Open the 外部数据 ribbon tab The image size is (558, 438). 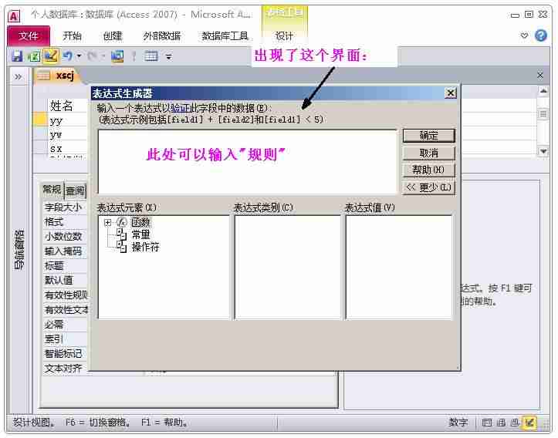[162, 36]
